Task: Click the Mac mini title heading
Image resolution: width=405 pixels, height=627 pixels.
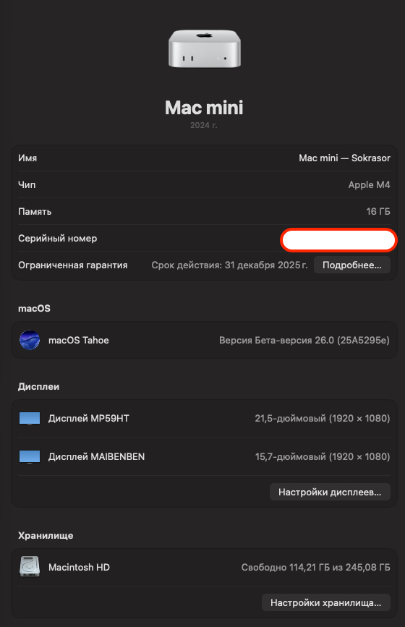Action: (x=204, y=108)
